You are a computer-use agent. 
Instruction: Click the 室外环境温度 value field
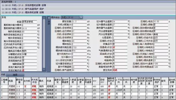[79, 67]
